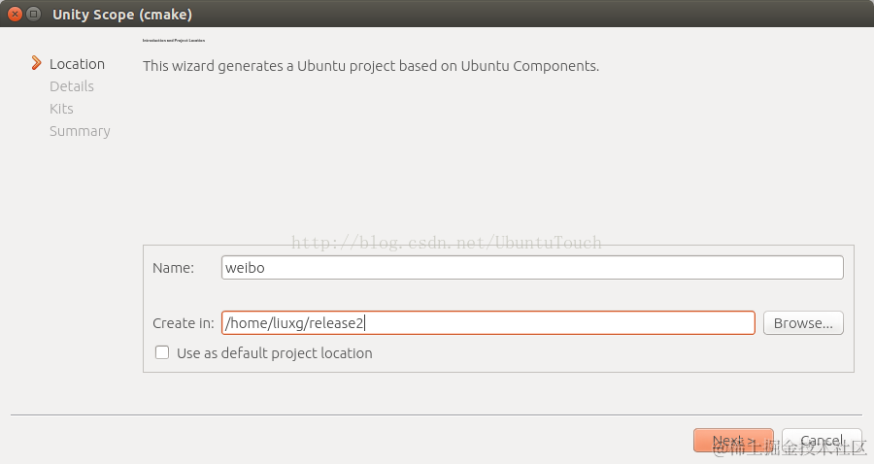This screenshot has width=874, height=464.
Task: Click the horizontal separator above the buttons
Action: click(x=436, y=415)
